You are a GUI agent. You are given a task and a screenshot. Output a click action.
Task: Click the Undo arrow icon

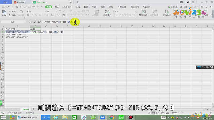tap(34, 7)
